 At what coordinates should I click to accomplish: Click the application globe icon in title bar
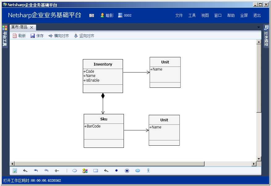coord(5,5)
